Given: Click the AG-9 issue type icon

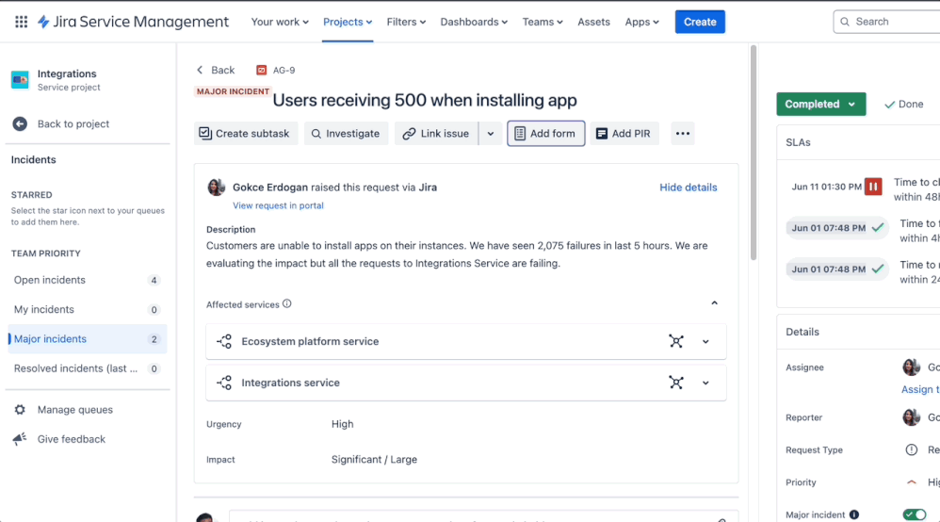Looking at the screenshot, I should tap(262, 71).
